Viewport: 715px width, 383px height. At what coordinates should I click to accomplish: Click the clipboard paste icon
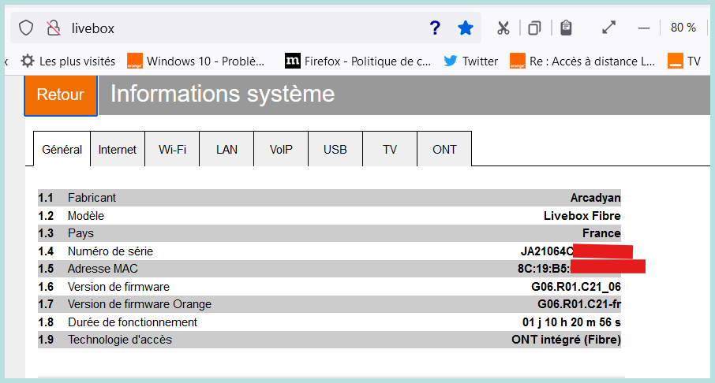[565, 28]
